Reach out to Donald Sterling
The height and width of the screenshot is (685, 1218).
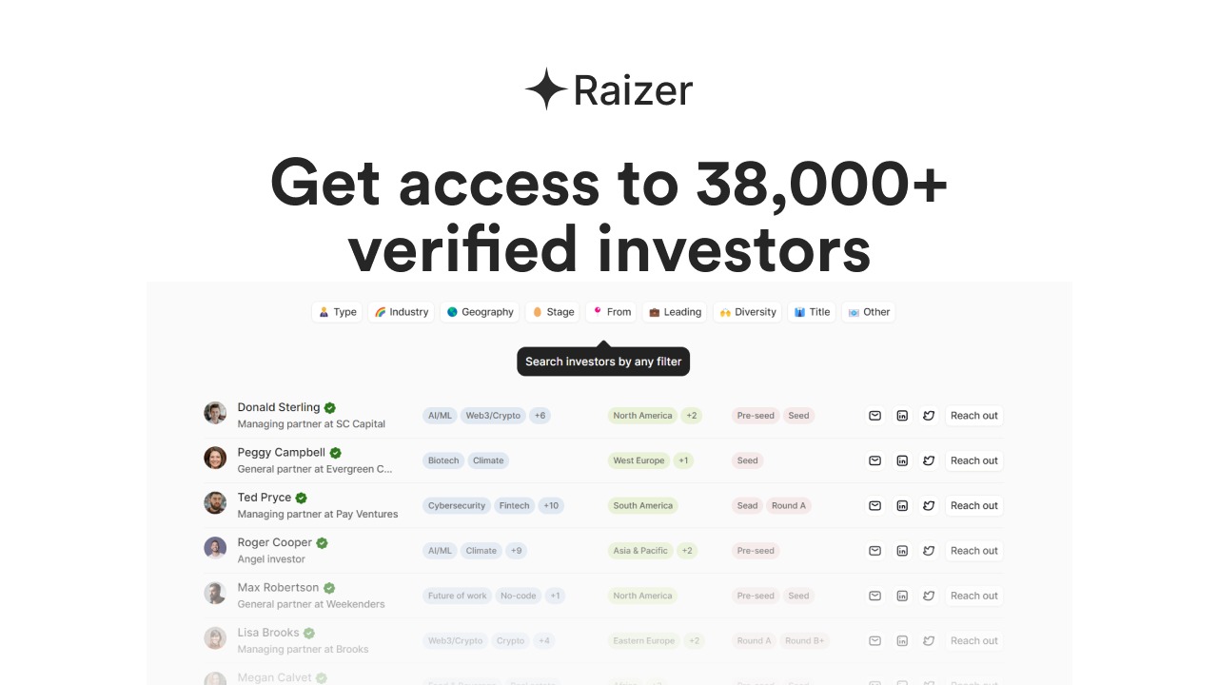coord(973,416)
